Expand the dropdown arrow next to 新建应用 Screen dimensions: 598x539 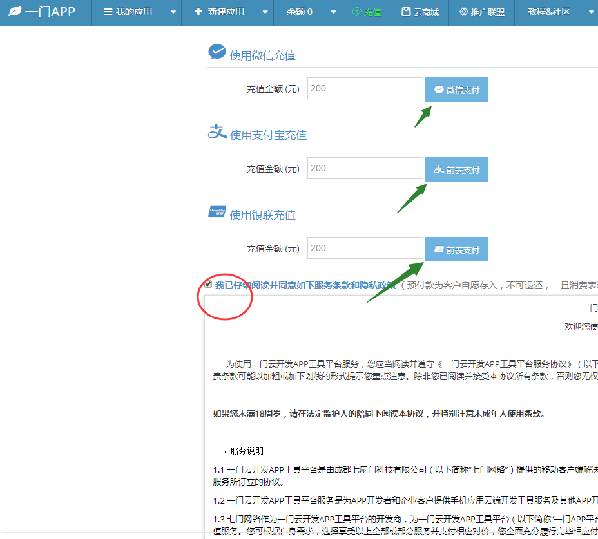265,12
